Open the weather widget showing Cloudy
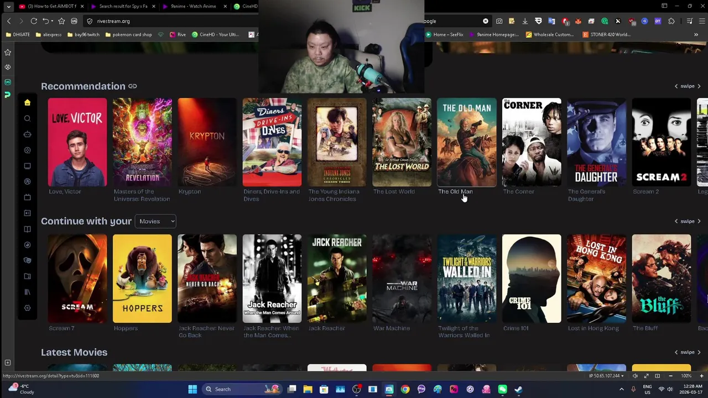The height and width of the screenshot is (398, 708). [x=20, y=389]
